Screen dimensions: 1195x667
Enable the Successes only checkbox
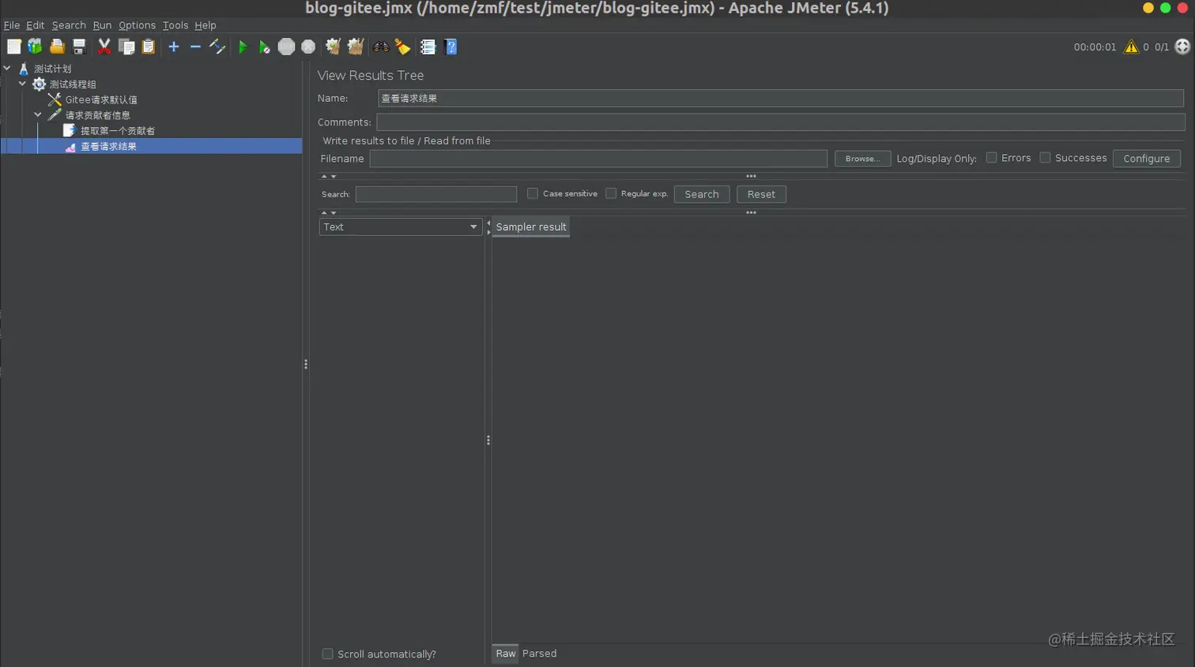1045,158
